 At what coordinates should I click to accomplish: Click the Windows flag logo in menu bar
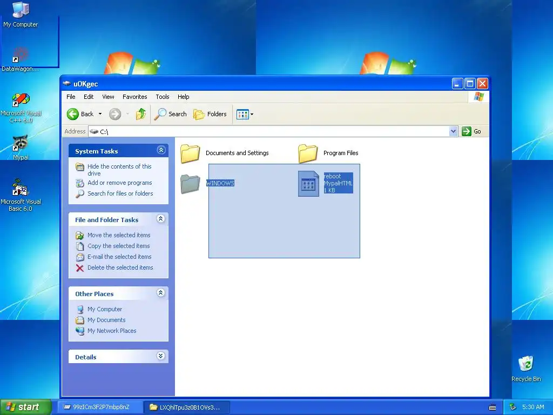pyautogui.click(x=479, y=97)
